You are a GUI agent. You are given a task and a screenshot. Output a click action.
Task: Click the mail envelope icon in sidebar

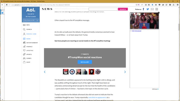point(24,25)
